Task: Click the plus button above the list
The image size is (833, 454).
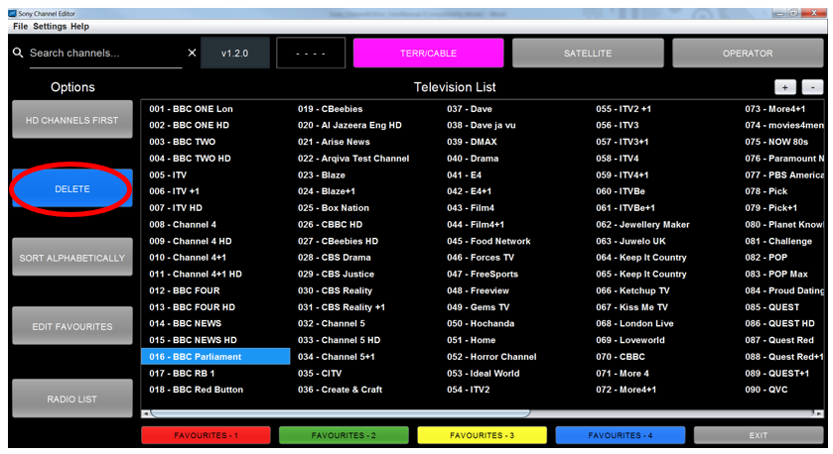Action: click(784, 87)
